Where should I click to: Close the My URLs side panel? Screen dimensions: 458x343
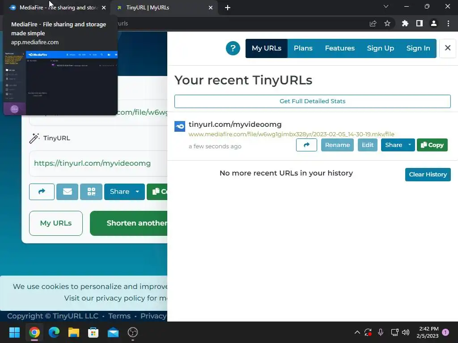(x=447, y=48)
